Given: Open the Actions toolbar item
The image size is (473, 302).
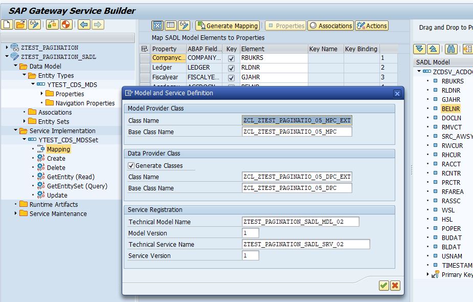Looking at the screenshot, I should (x=373, y=26).
